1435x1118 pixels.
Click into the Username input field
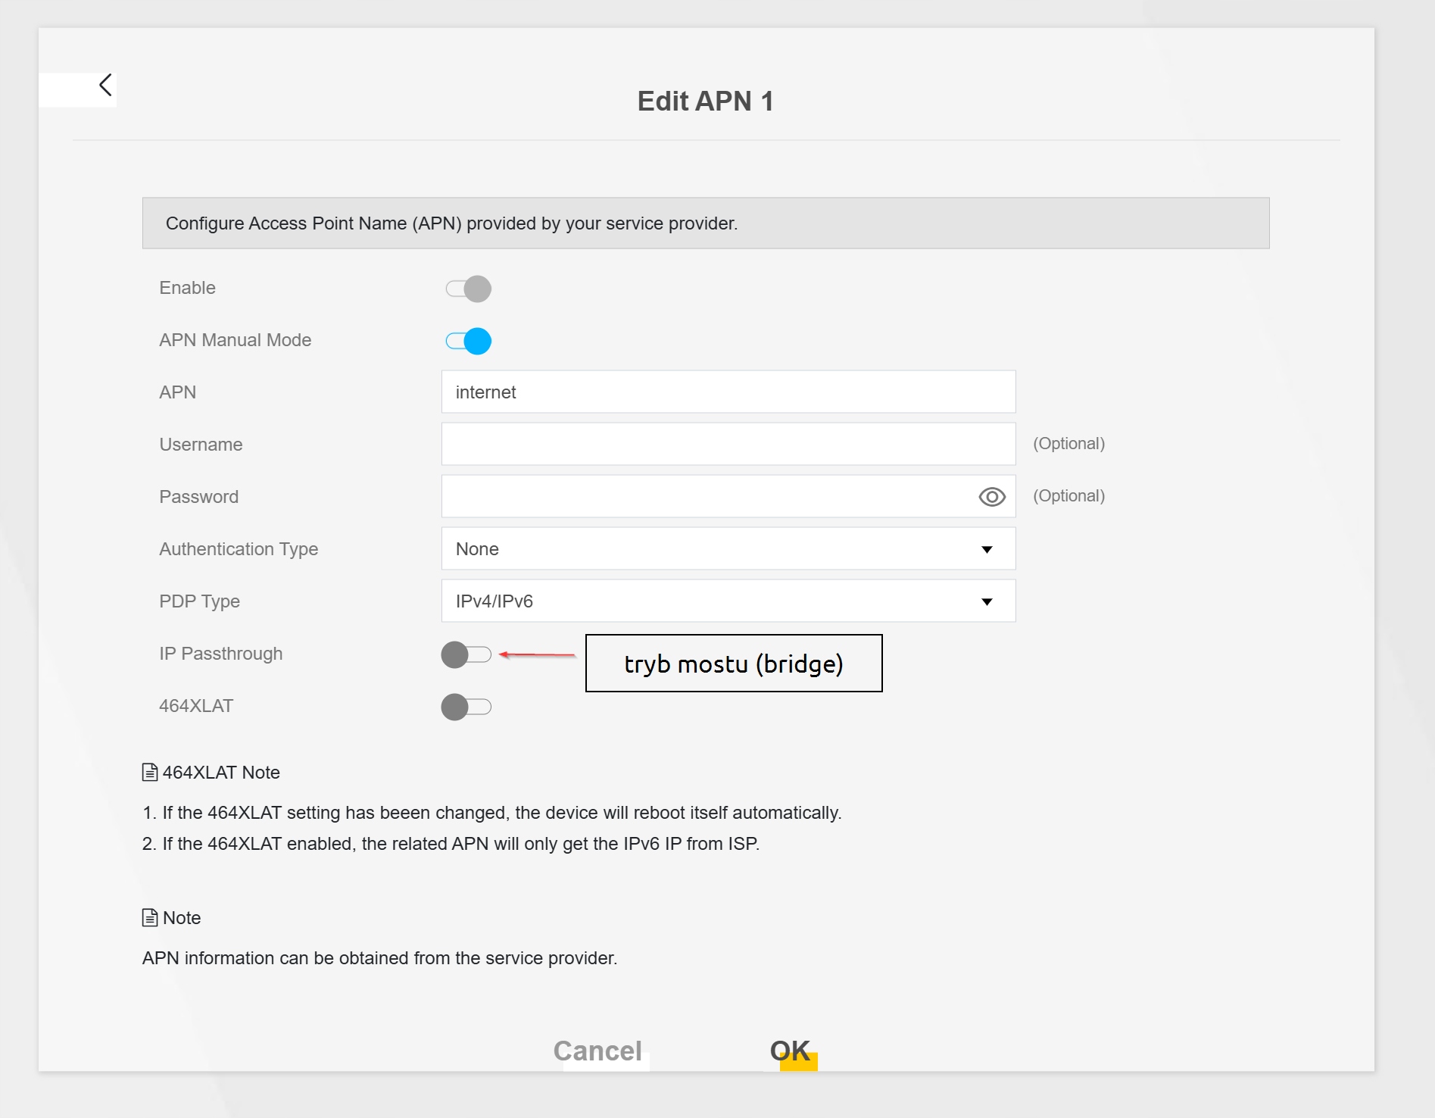pyautogui.click(x=728, y=445)
